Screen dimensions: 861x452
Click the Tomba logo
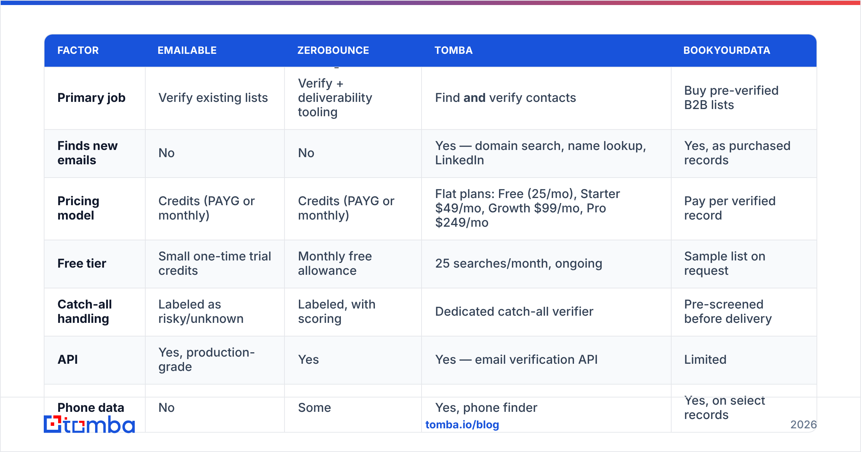89,424
